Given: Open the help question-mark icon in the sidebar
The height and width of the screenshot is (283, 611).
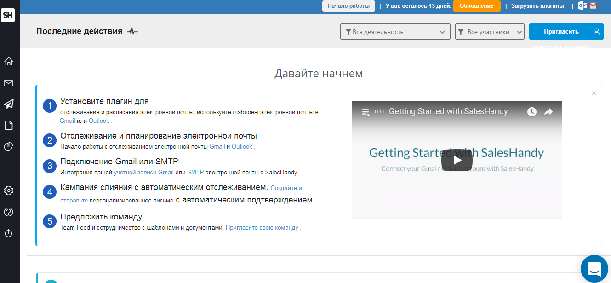Looking at the screenshot, I should (8, 212).
